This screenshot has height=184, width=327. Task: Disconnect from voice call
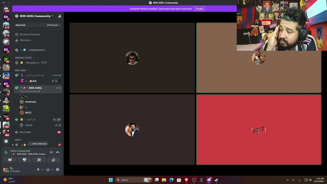[57, 152]
